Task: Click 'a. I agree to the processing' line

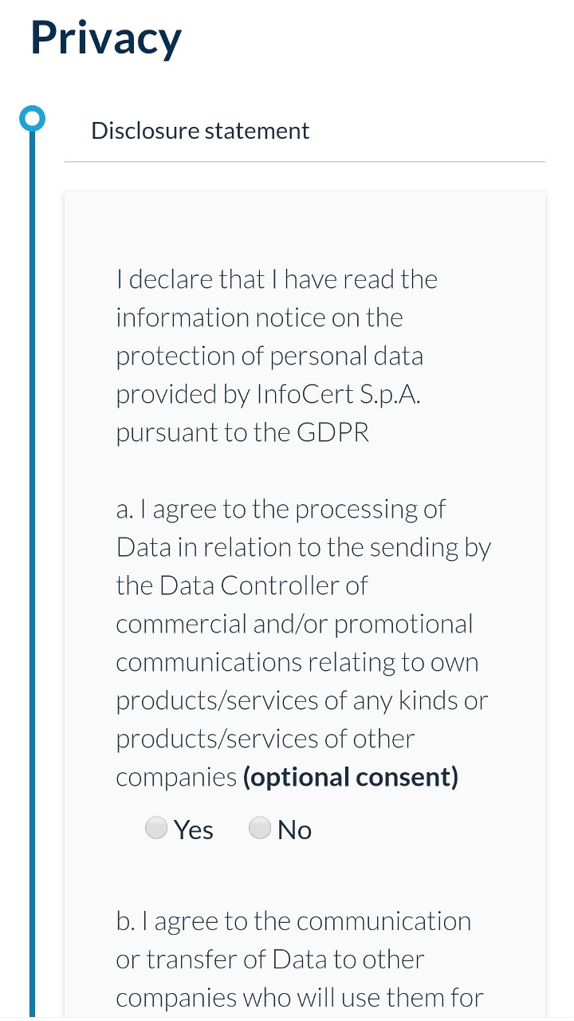Action: (281, 509)
